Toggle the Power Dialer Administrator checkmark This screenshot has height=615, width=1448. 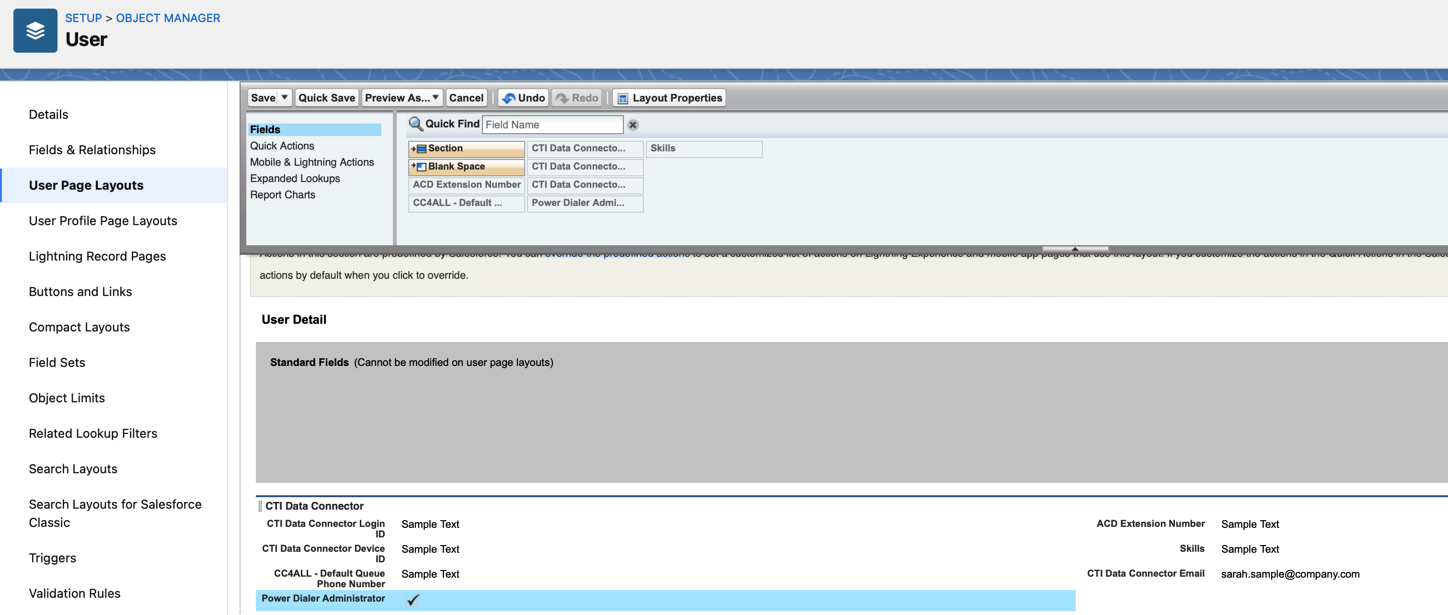413,600
